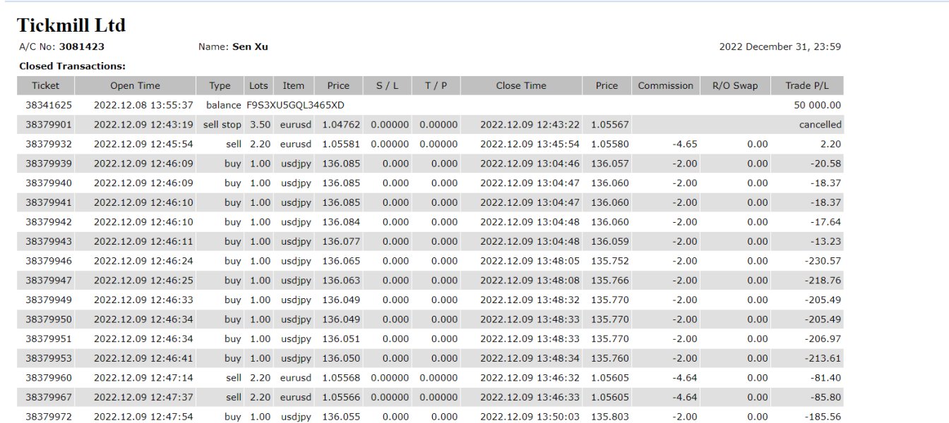Click the Close Time column header
The image size is (949, 423).
tap(521, 85)
